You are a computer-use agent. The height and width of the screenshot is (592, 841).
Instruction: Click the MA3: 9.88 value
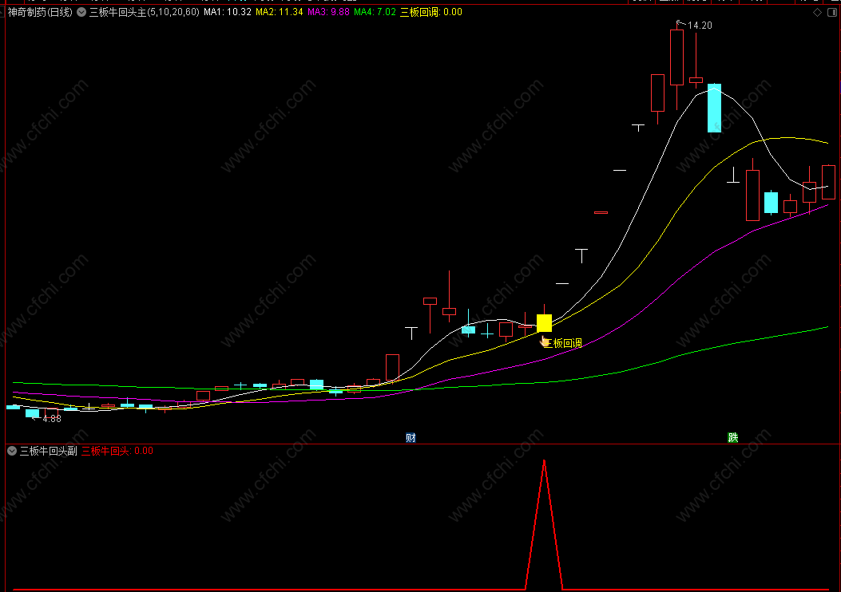329,12
